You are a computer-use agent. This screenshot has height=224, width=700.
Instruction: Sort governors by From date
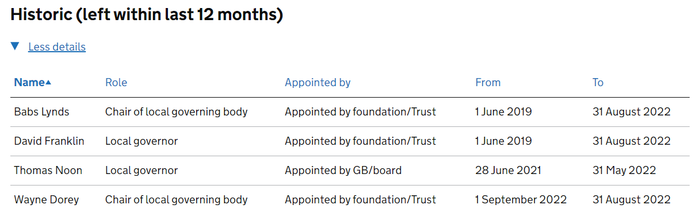point(488,82)
